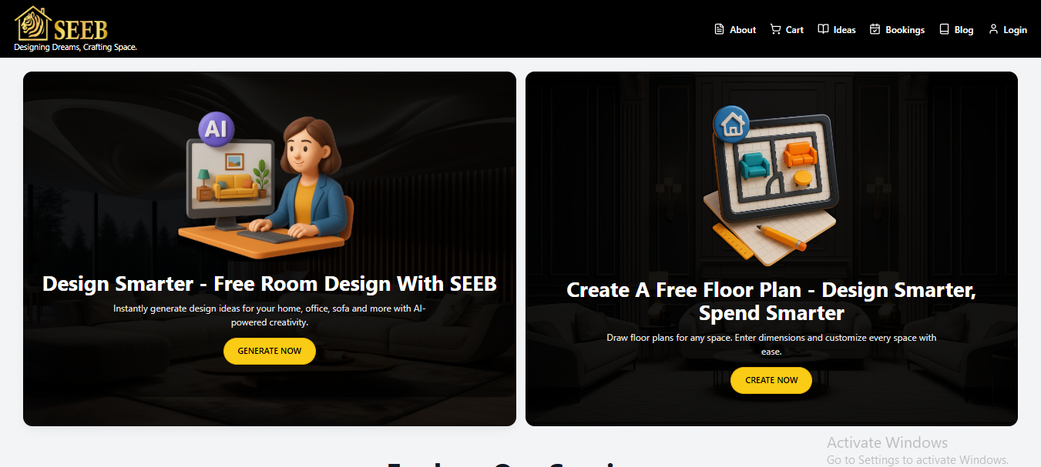Open the About menu link
Image resolution: width=1041 pixels, height=467 pixels.
coord(743,30)
